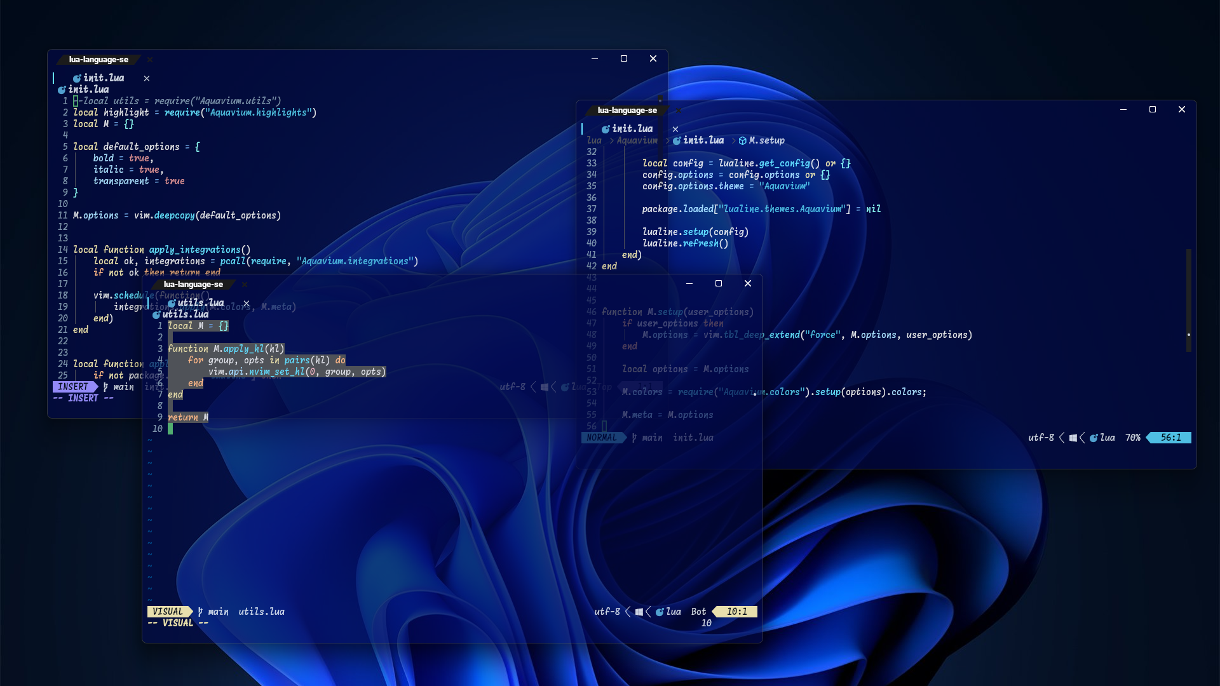Image resolution: width=1220 pixels, height=686 pixels.
Task: Click the Lua icon beside the winbar utils.lua
Action: pos(156,314)
